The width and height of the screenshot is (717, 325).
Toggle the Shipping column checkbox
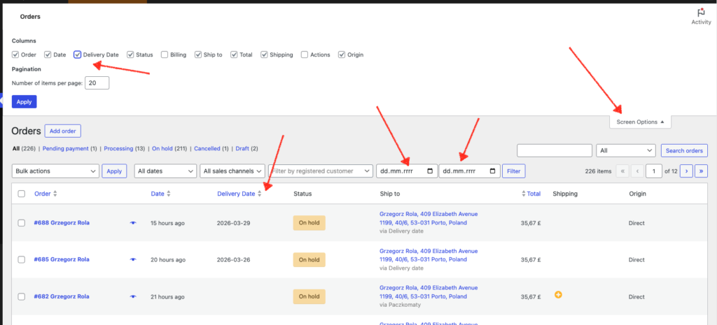pyautogui.click(x=264, y=55)
